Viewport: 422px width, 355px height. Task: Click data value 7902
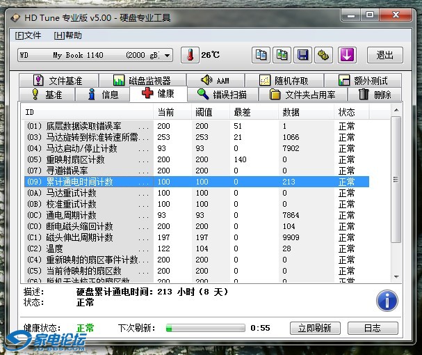pos(291,148)
